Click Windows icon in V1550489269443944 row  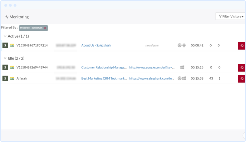pos(182,67)
